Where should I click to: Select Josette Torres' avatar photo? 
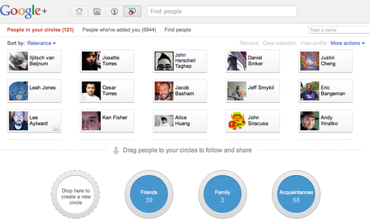point(91,61)
